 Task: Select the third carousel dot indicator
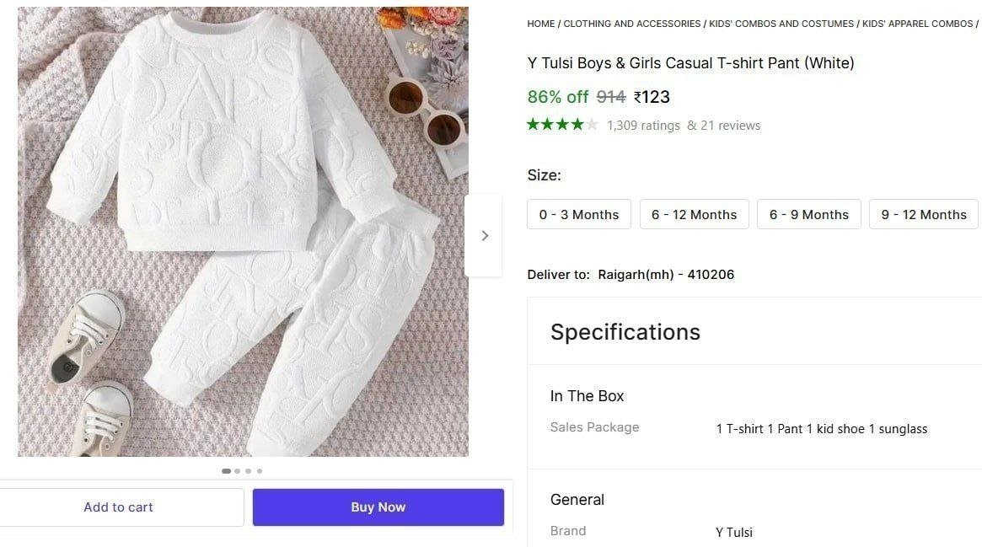[x=249, y=471]
